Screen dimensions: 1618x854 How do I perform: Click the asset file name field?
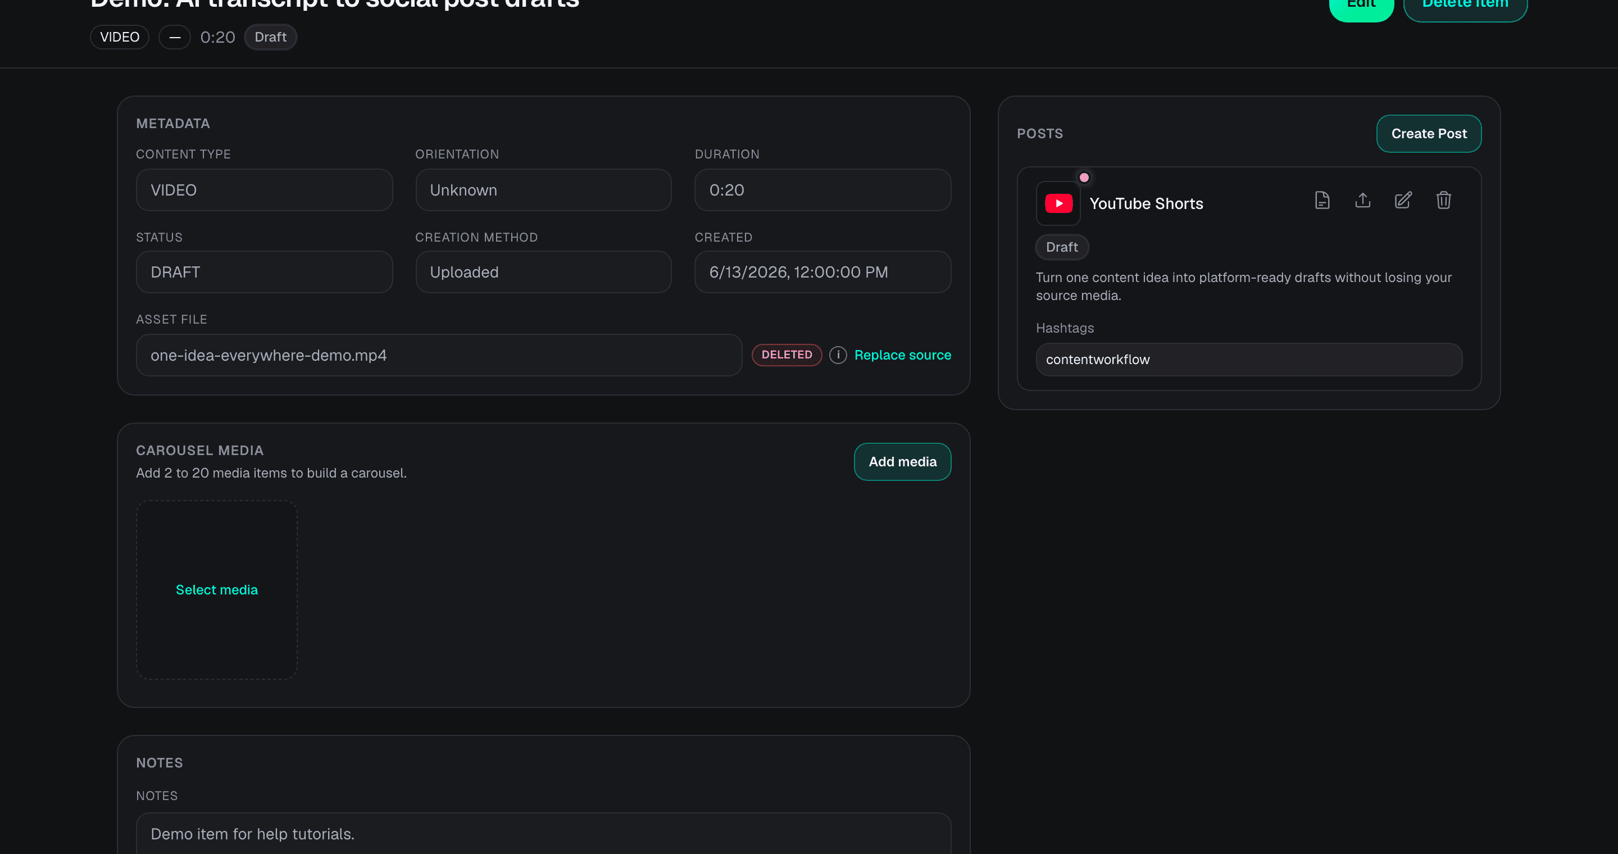pos(439,355)
